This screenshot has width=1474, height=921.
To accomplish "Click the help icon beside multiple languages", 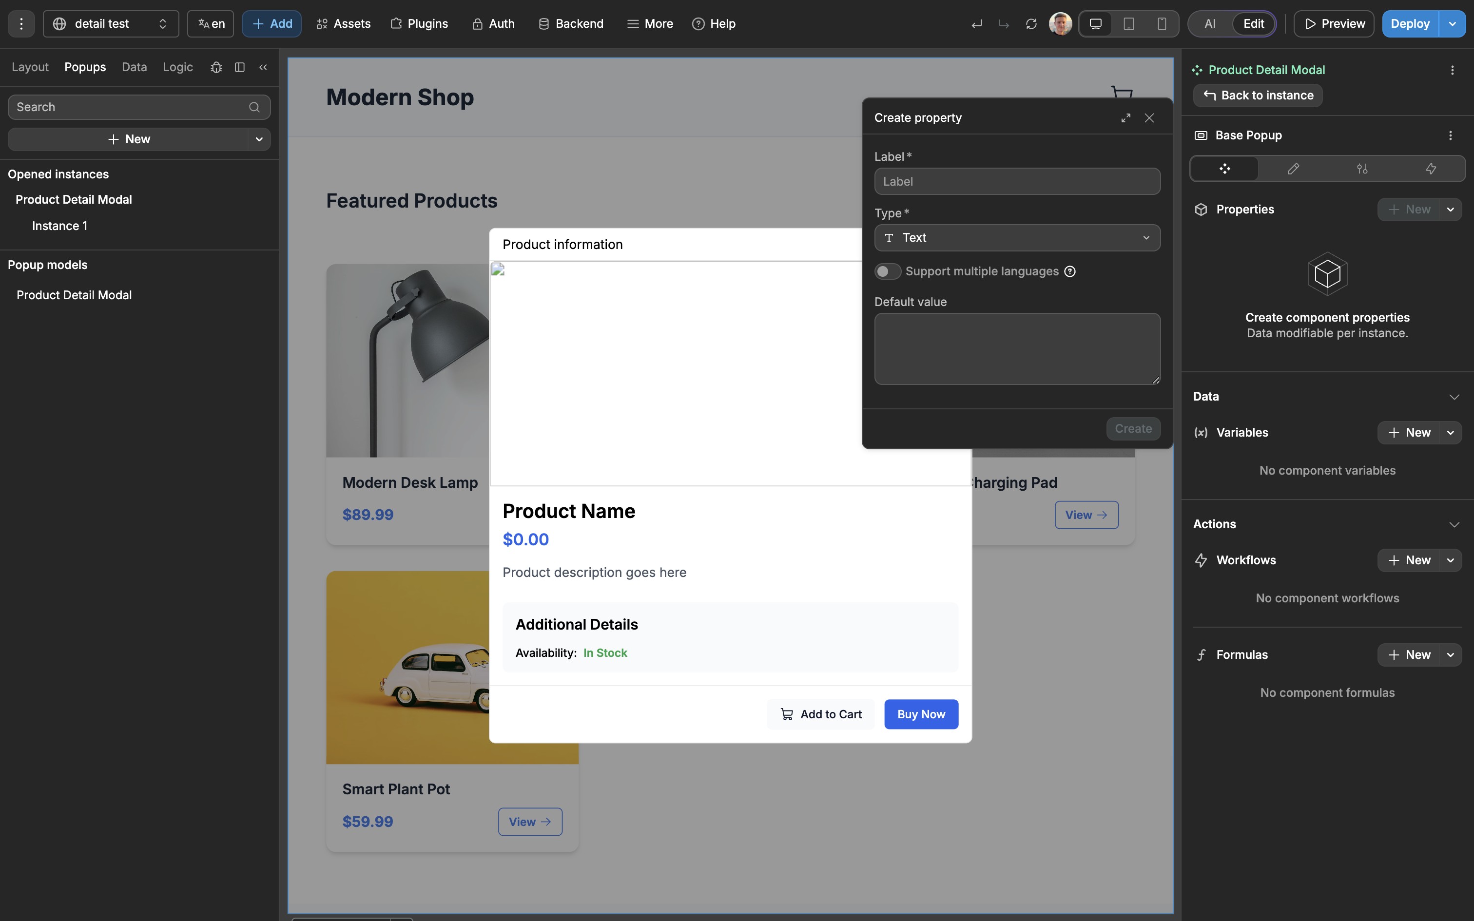I will click(1070, 271).
